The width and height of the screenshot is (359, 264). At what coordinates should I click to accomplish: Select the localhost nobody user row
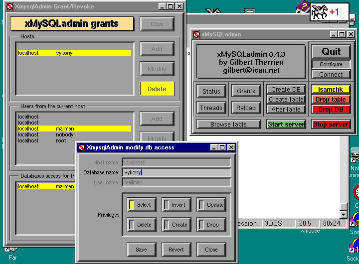click(74, 134)
